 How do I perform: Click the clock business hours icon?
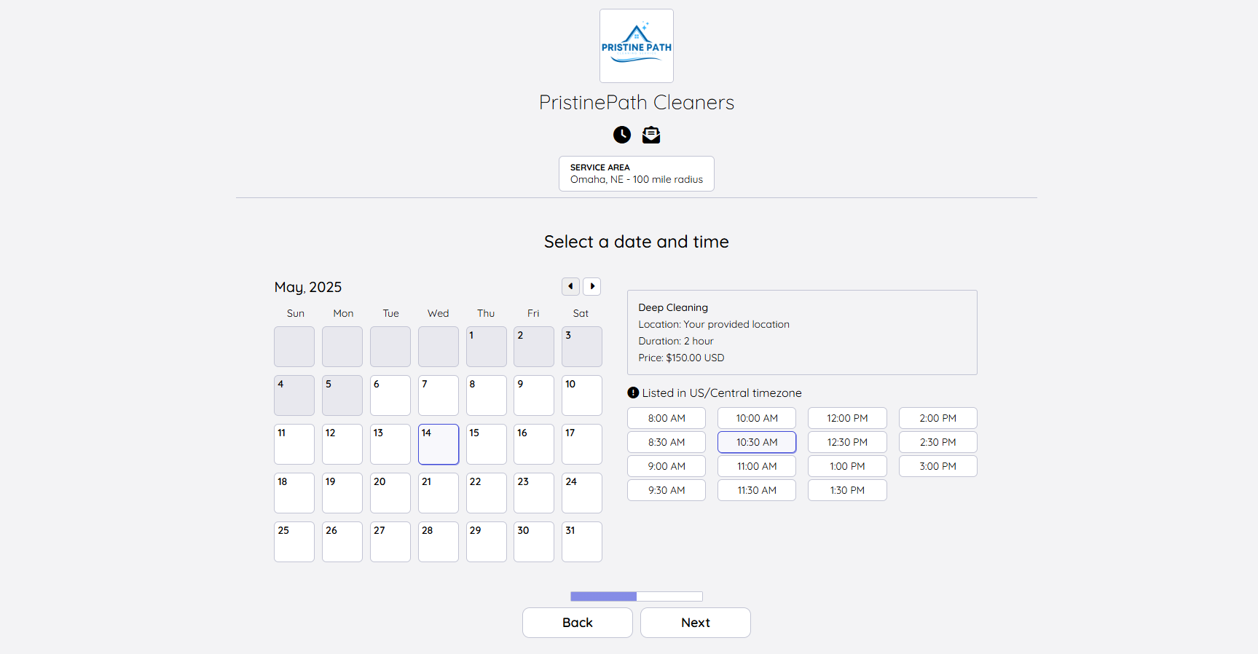(x=621, y=135)
